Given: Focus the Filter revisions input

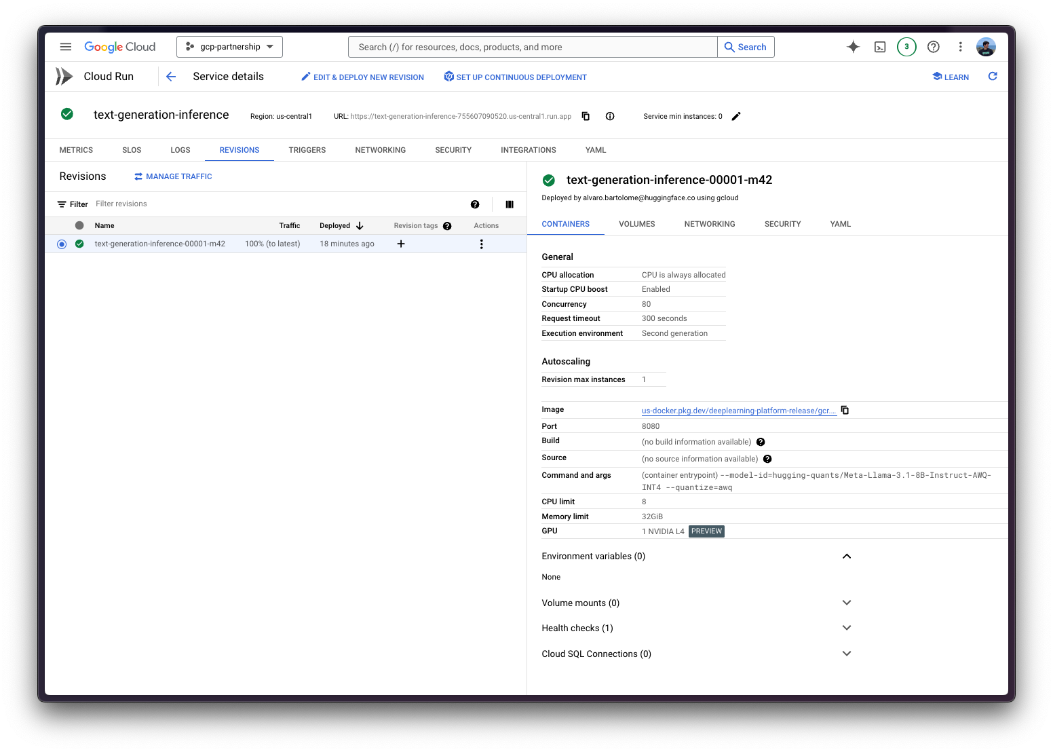Looking at the screenshot, I should pos(278,204).
